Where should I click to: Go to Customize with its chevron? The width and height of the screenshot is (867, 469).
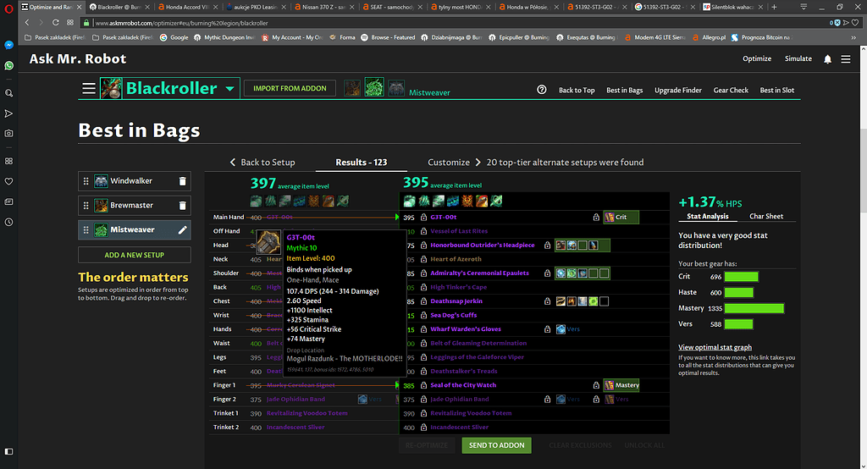454,162
